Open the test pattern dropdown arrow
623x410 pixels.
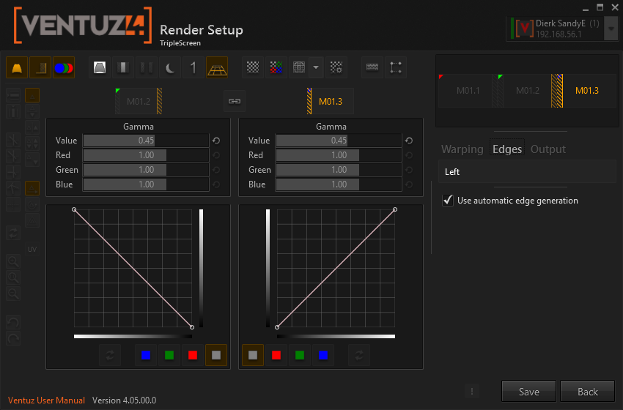pos(316,68)
